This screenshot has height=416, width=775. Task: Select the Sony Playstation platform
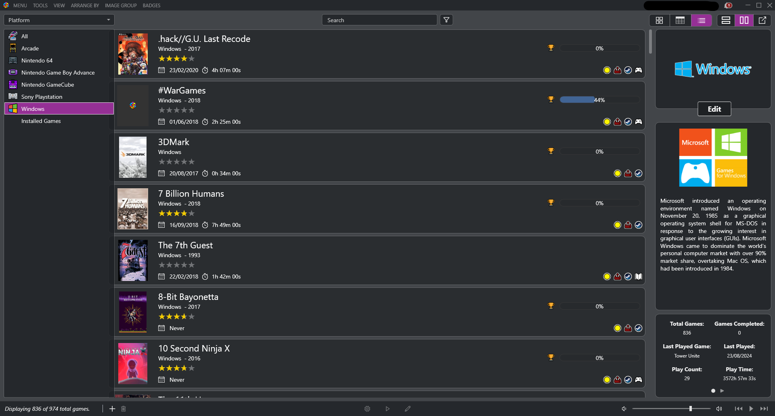point(59,97)
